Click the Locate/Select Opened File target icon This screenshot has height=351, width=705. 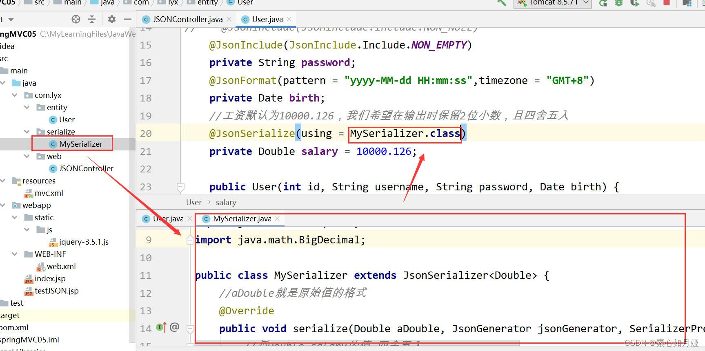point(76,19)
